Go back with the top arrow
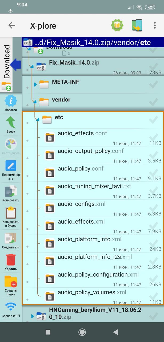This screenshot has width=164, height=342. (12, 25)
